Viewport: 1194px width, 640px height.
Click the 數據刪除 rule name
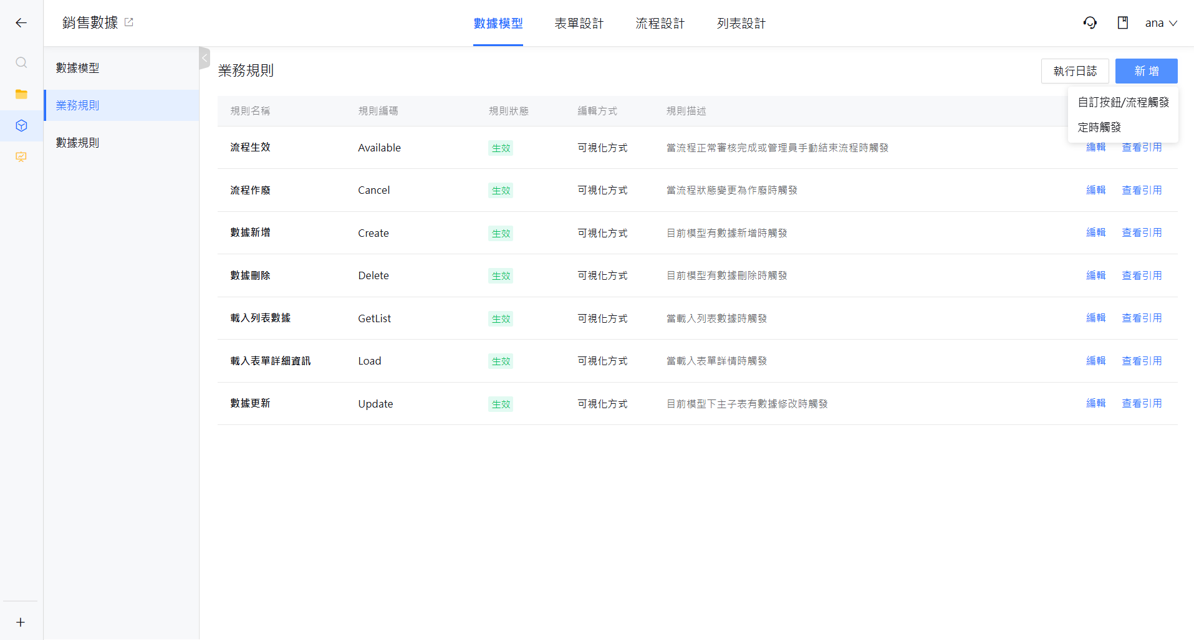pyautogui.click(x=250, y=275)
